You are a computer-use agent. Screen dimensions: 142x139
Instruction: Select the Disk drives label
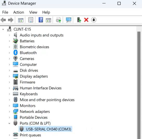(x=29, y=70)
